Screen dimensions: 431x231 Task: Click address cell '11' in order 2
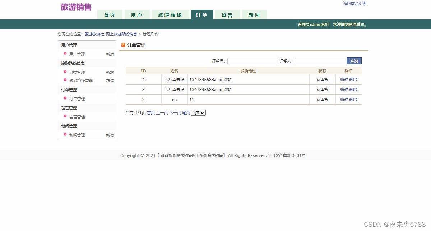[192, 100]
